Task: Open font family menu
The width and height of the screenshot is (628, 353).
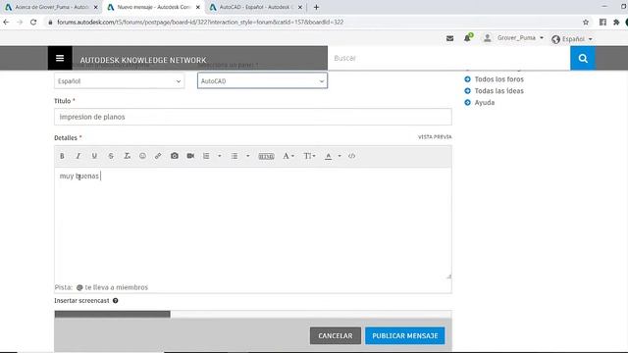Action: tap(288, 156)
